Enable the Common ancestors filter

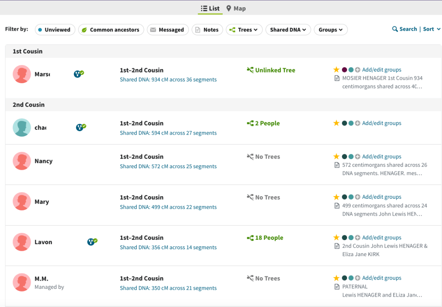click(111, 30)
